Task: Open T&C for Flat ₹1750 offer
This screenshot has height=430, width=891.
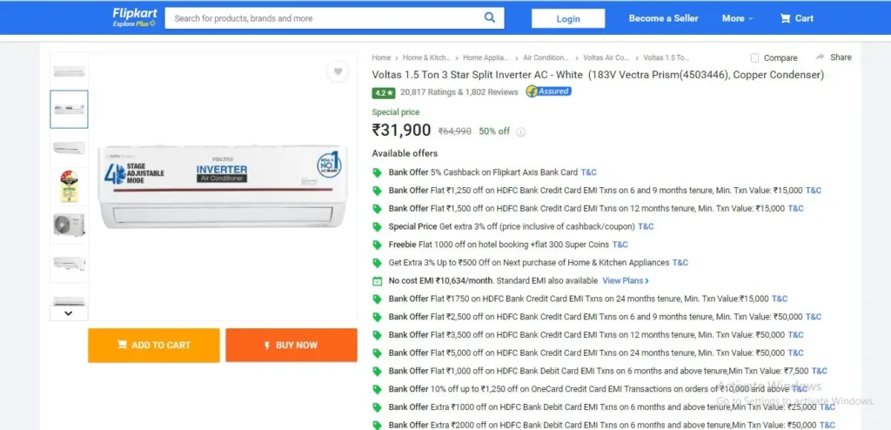Action: pos(780,299)
